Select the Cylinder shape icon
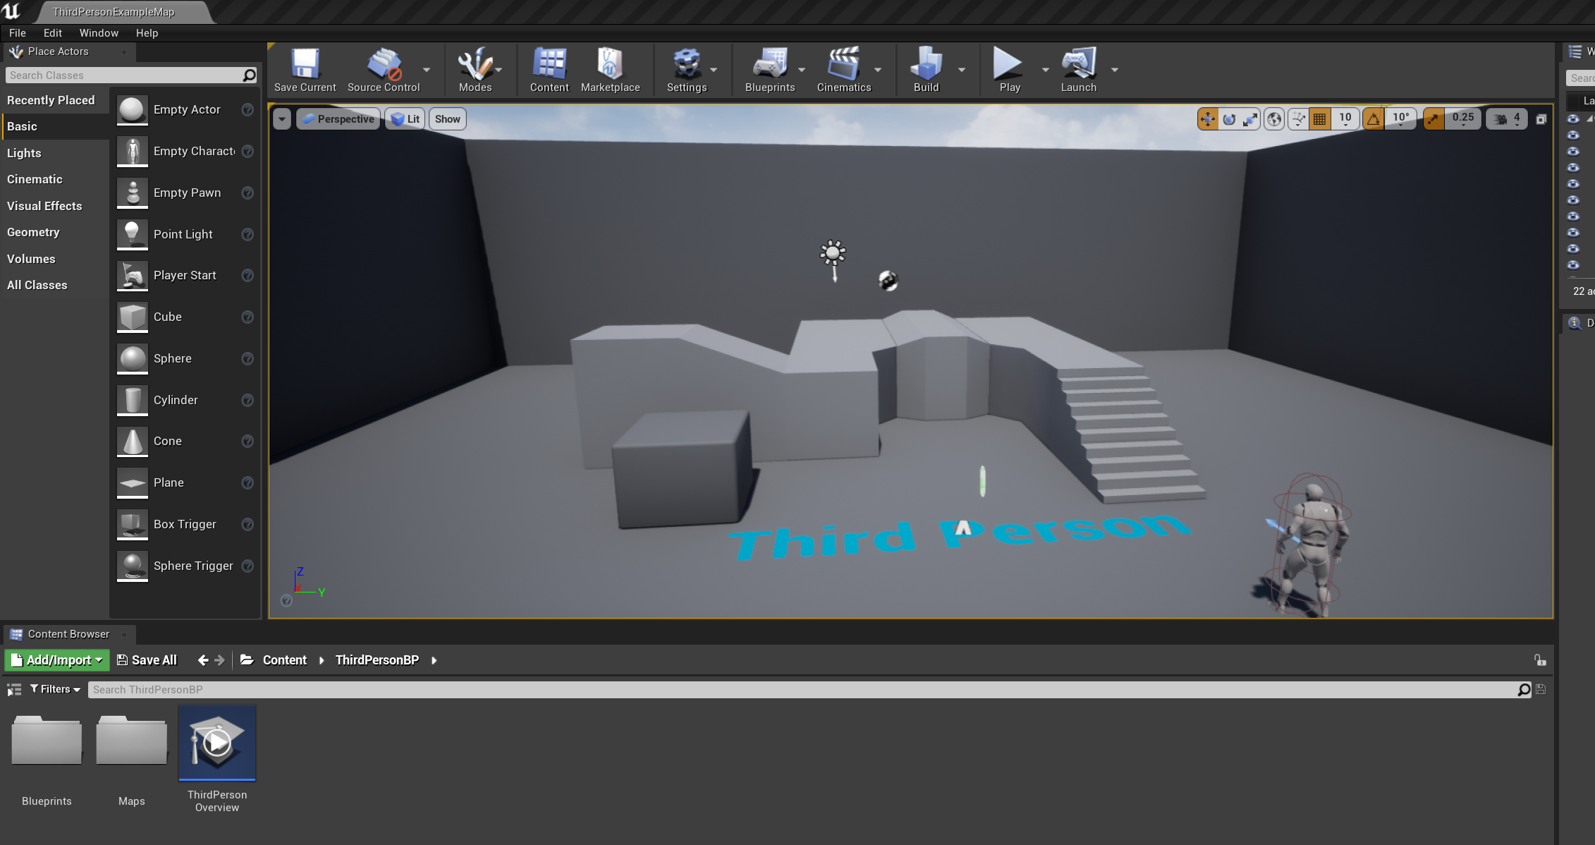 133,400
